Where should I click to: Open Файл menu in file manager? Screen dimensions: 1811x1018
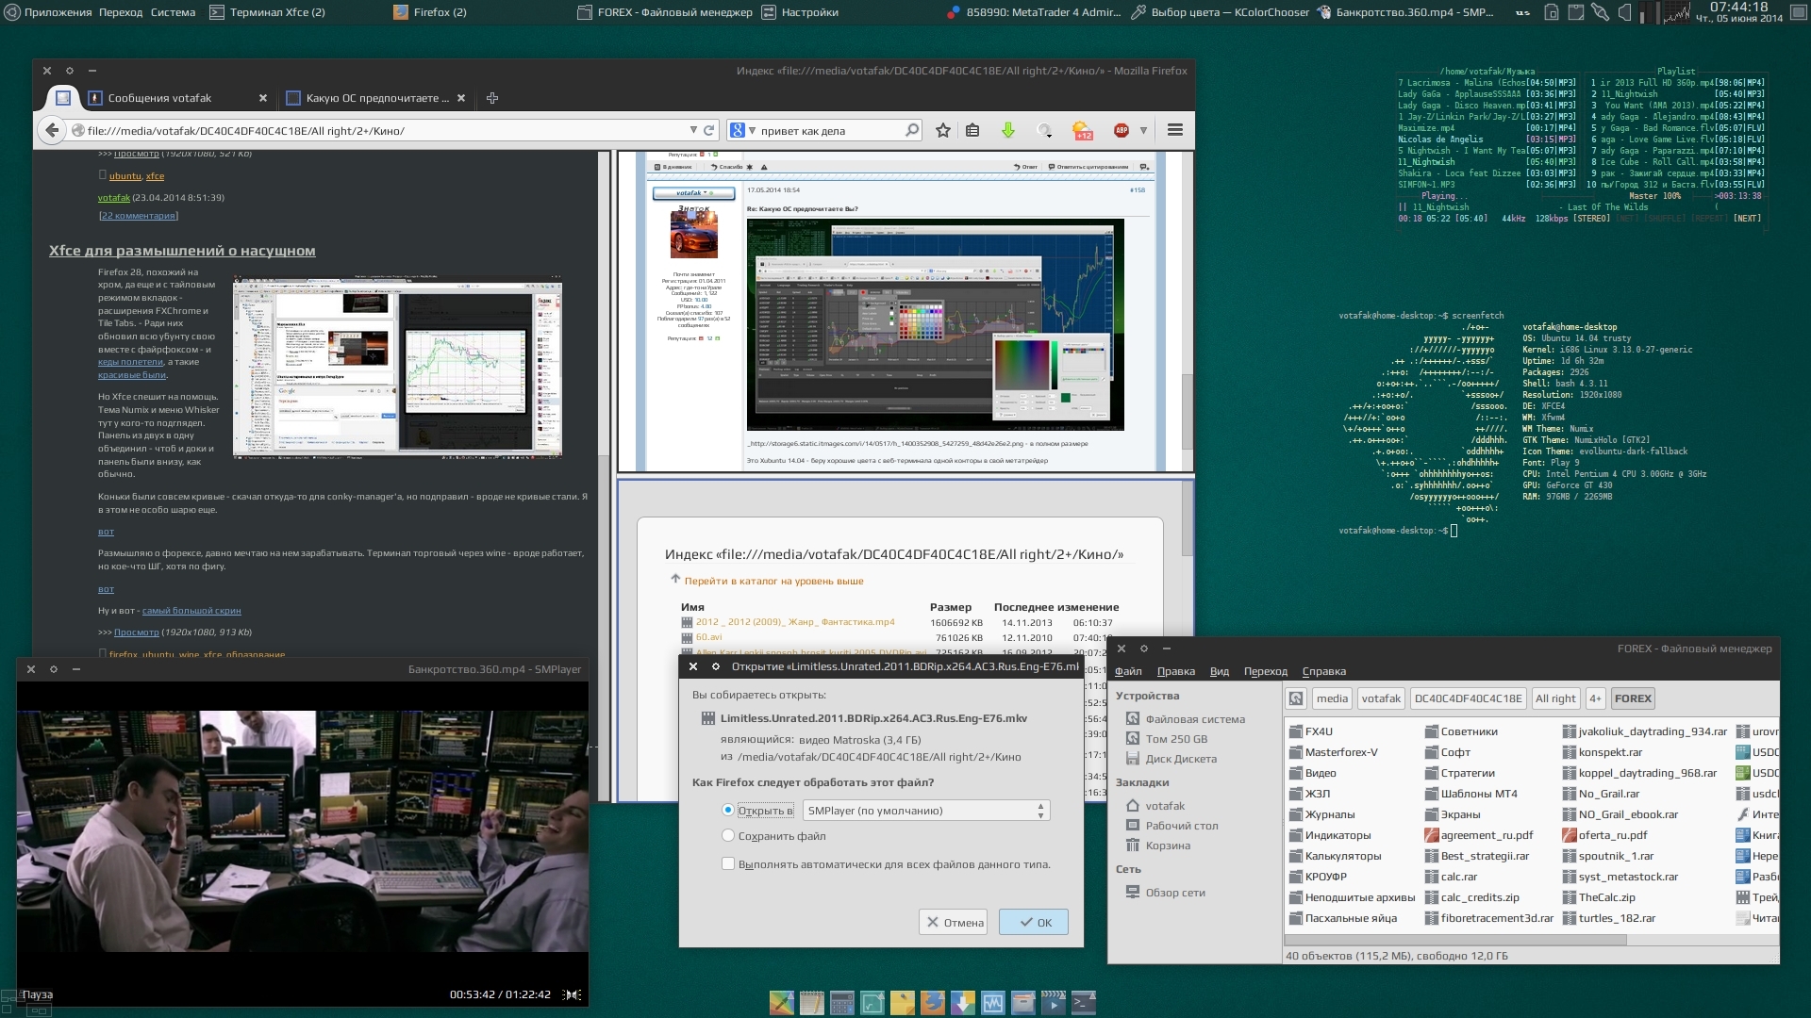pos(1128,671)
